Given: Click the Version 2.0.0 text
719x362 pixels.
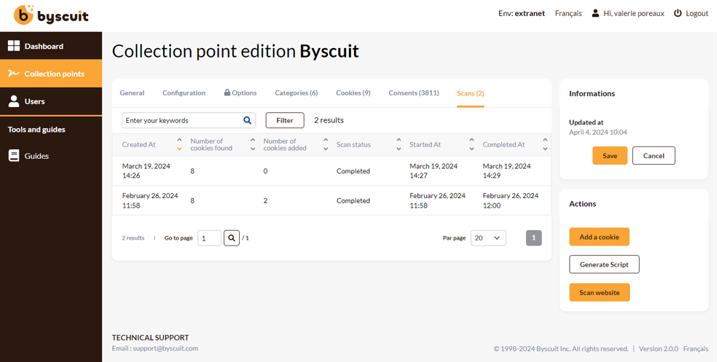Looking at the screenshot, I should (x=659, y=349).
